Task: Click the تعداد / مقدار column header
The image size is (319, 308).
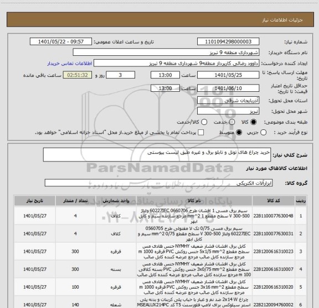Action: click(75, 201)
